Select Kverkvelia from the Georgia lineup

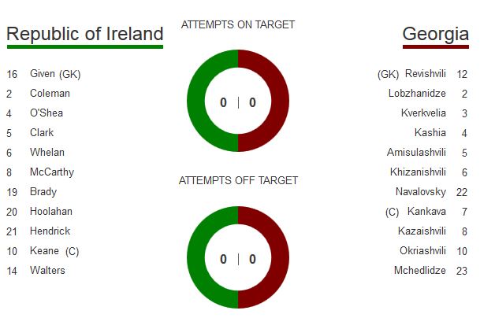click(x=423, y=113)
